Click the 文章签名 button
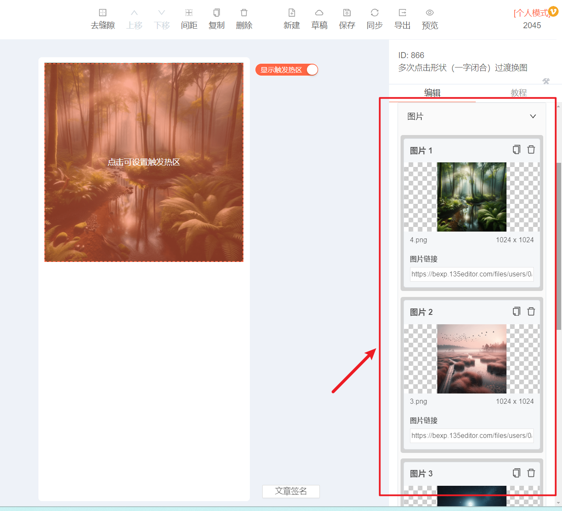Screen dimensions: 562x511 tap(291, 491)
